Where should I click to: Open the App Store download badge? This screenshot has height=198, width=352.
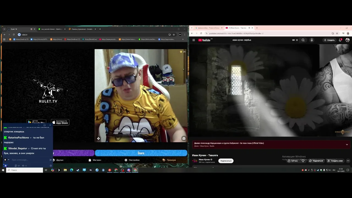pos(60,122)
